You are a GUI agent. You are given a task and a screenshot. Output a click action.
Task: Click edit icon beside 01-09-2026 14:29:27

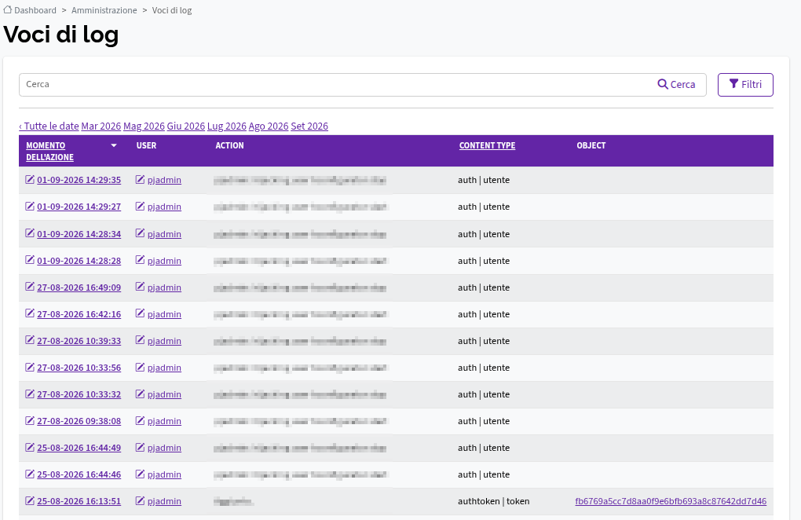[x=30, y=206]
